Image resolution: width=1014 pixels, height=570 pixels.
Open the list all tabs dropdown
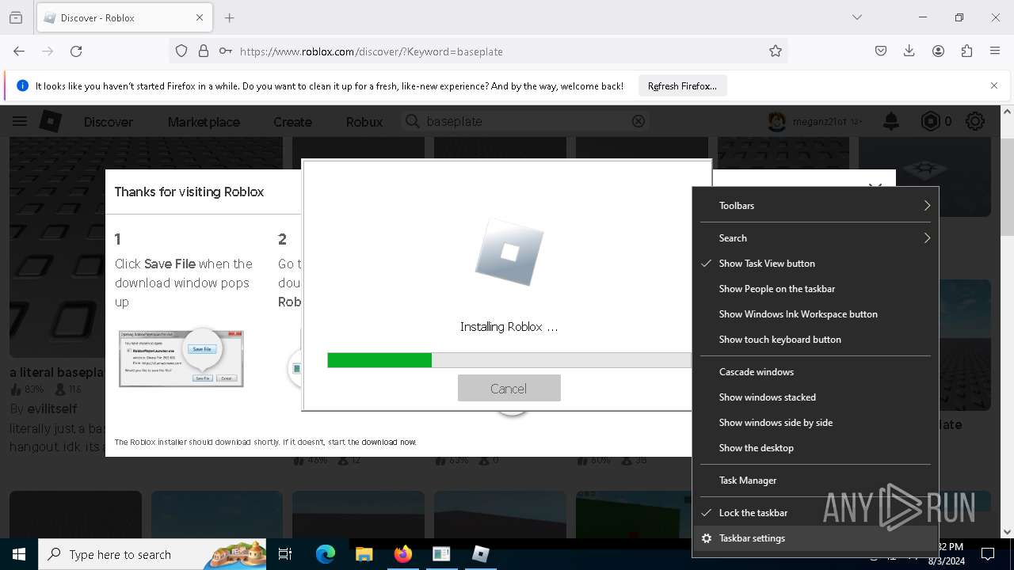(x=857, y=17)
